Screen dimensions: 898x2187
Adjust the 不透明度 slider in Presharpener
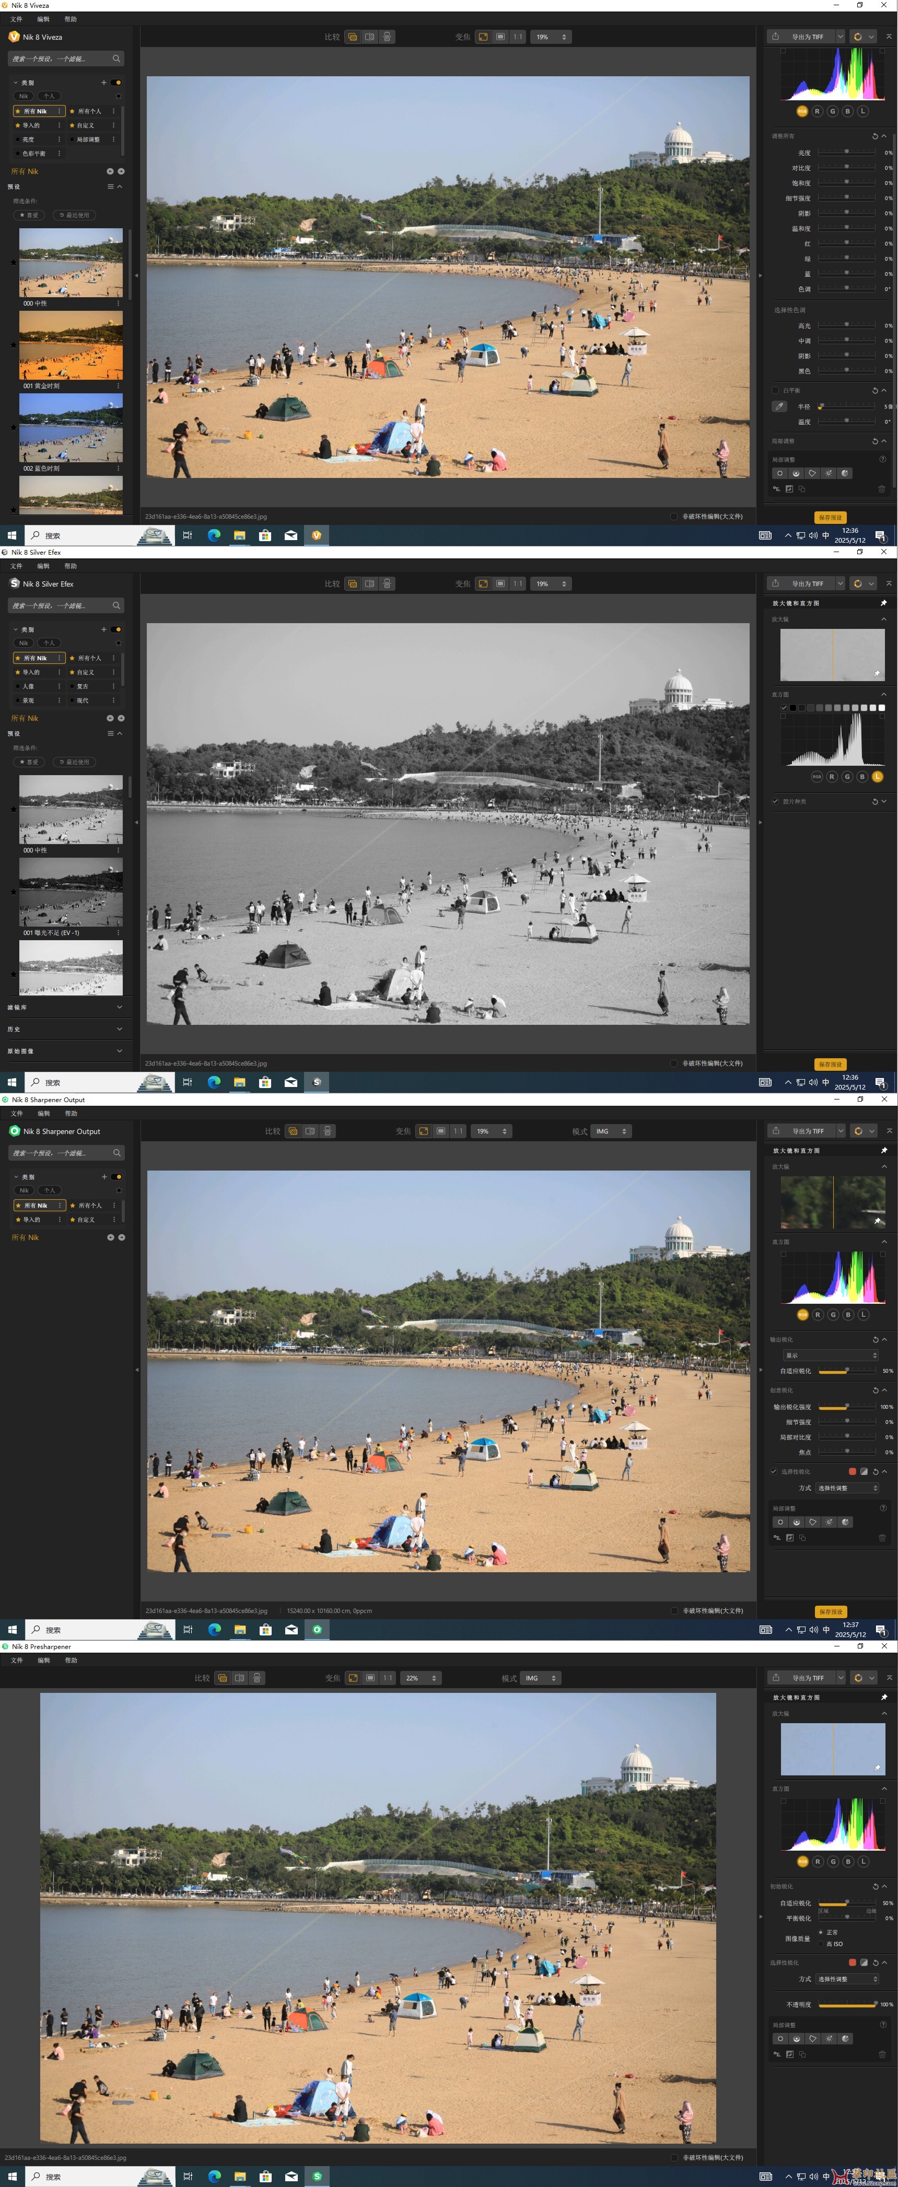pyautogui.click(x=846, y=2005)
